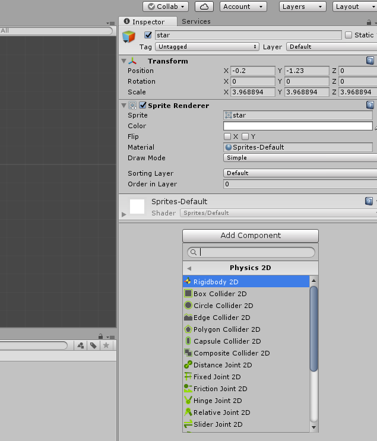Click the Rotation X field
Screen dimensions: 377x441
point(253,81)
